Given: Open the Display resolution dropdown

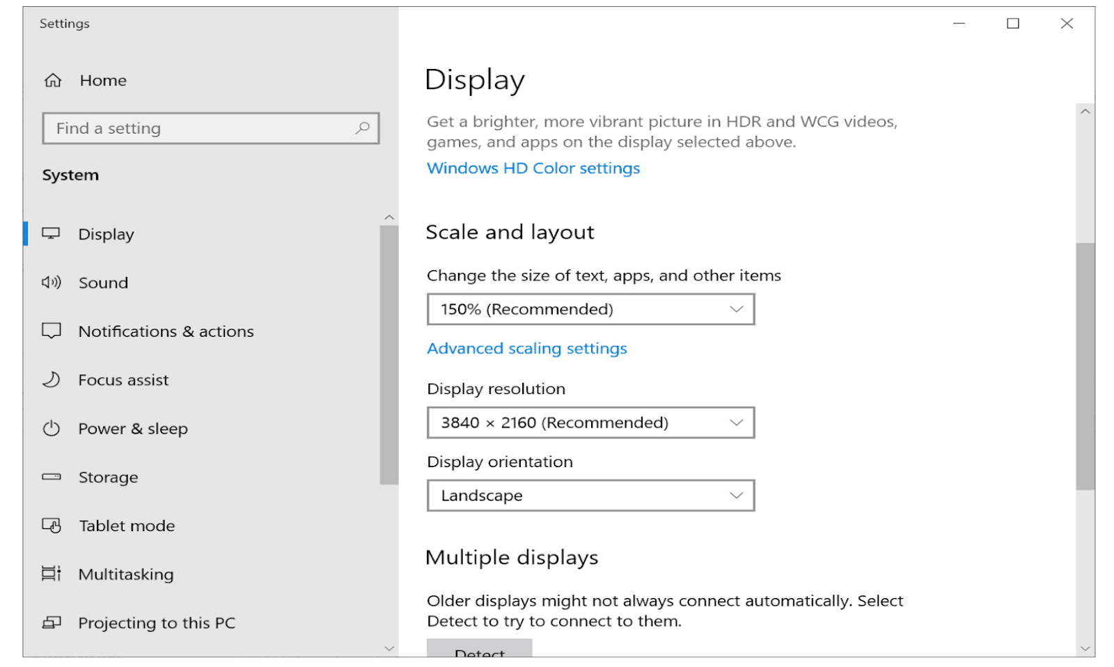Looking at the screenshot, I should click(x=590, y=422).
